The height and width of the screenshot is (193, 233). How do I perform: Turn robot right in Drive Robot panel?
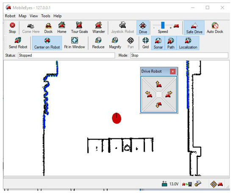(x=169, y=94)
